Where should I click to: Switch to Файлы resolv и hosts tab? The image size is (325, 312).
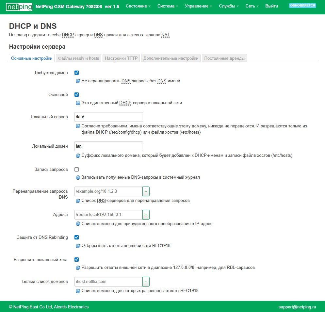78,58
